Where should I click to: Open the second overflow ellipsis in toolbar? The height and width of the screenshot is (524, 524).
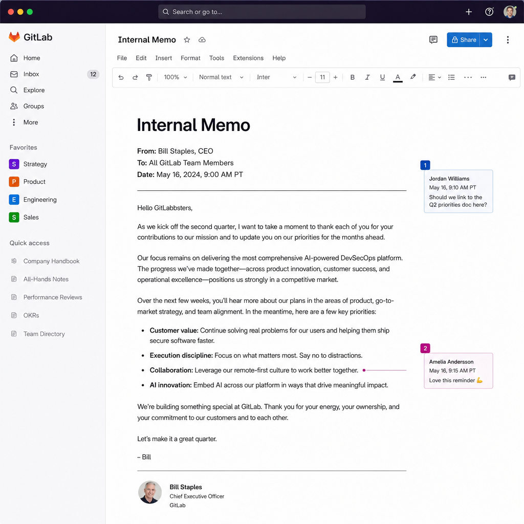tap(483, 77)
